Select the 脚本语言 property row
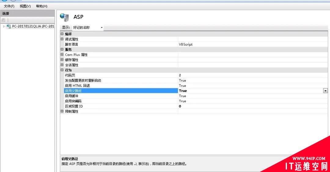 pos(121,44)
